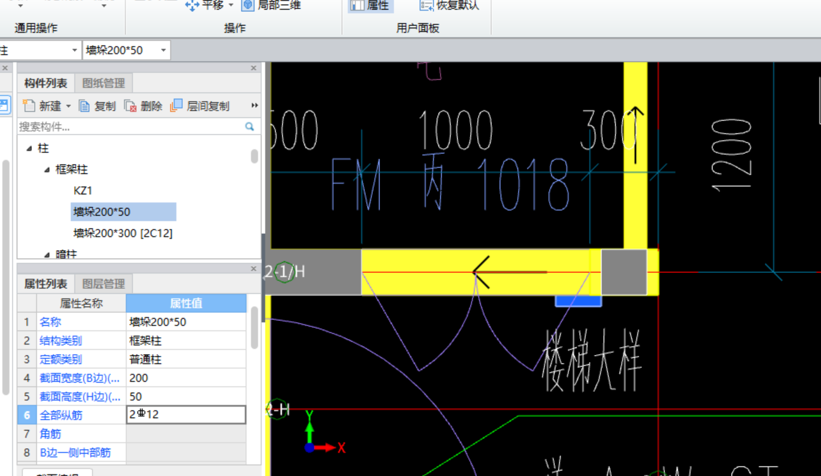Click the left-pointing arrow on the yellow wall

pyautogui.click(x=510, y=272)
